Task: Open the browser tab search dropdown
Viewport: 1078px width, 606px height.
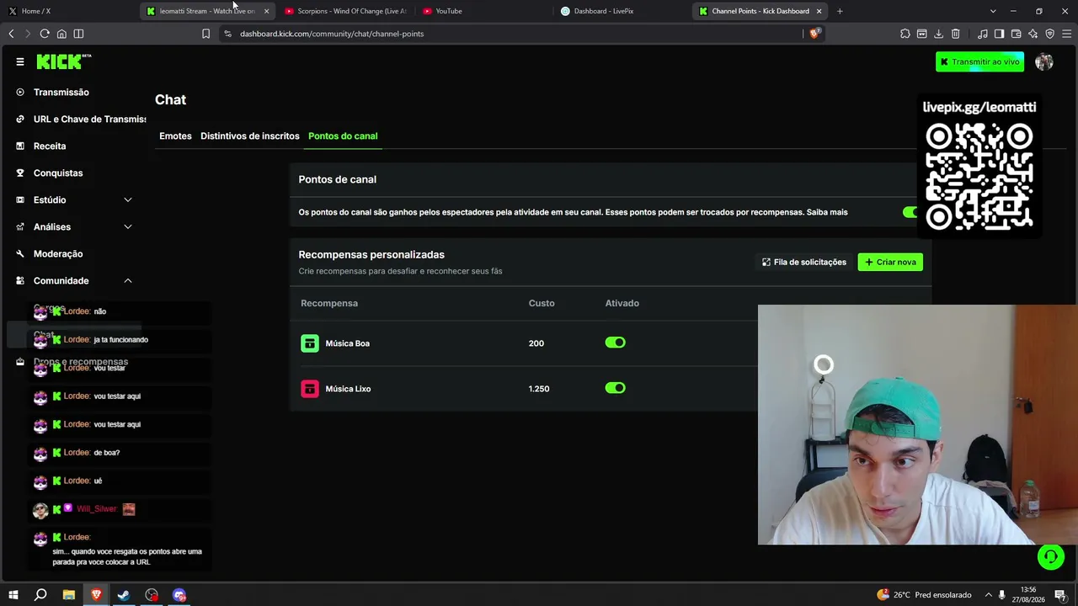Action: 993,11
